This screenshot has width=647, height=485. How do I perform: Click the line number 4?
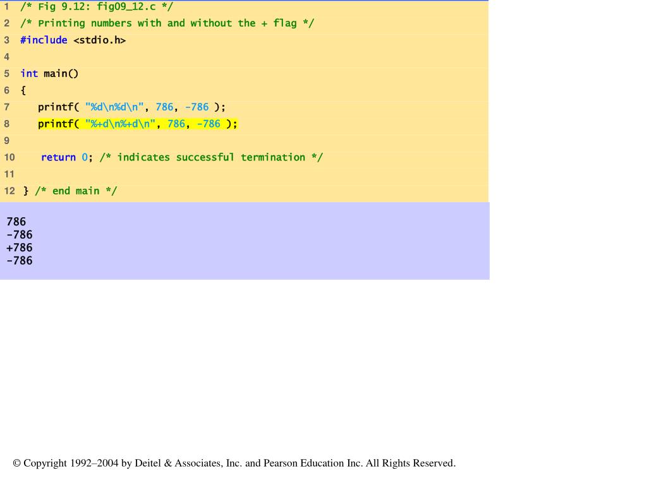[x=6, y=57]
